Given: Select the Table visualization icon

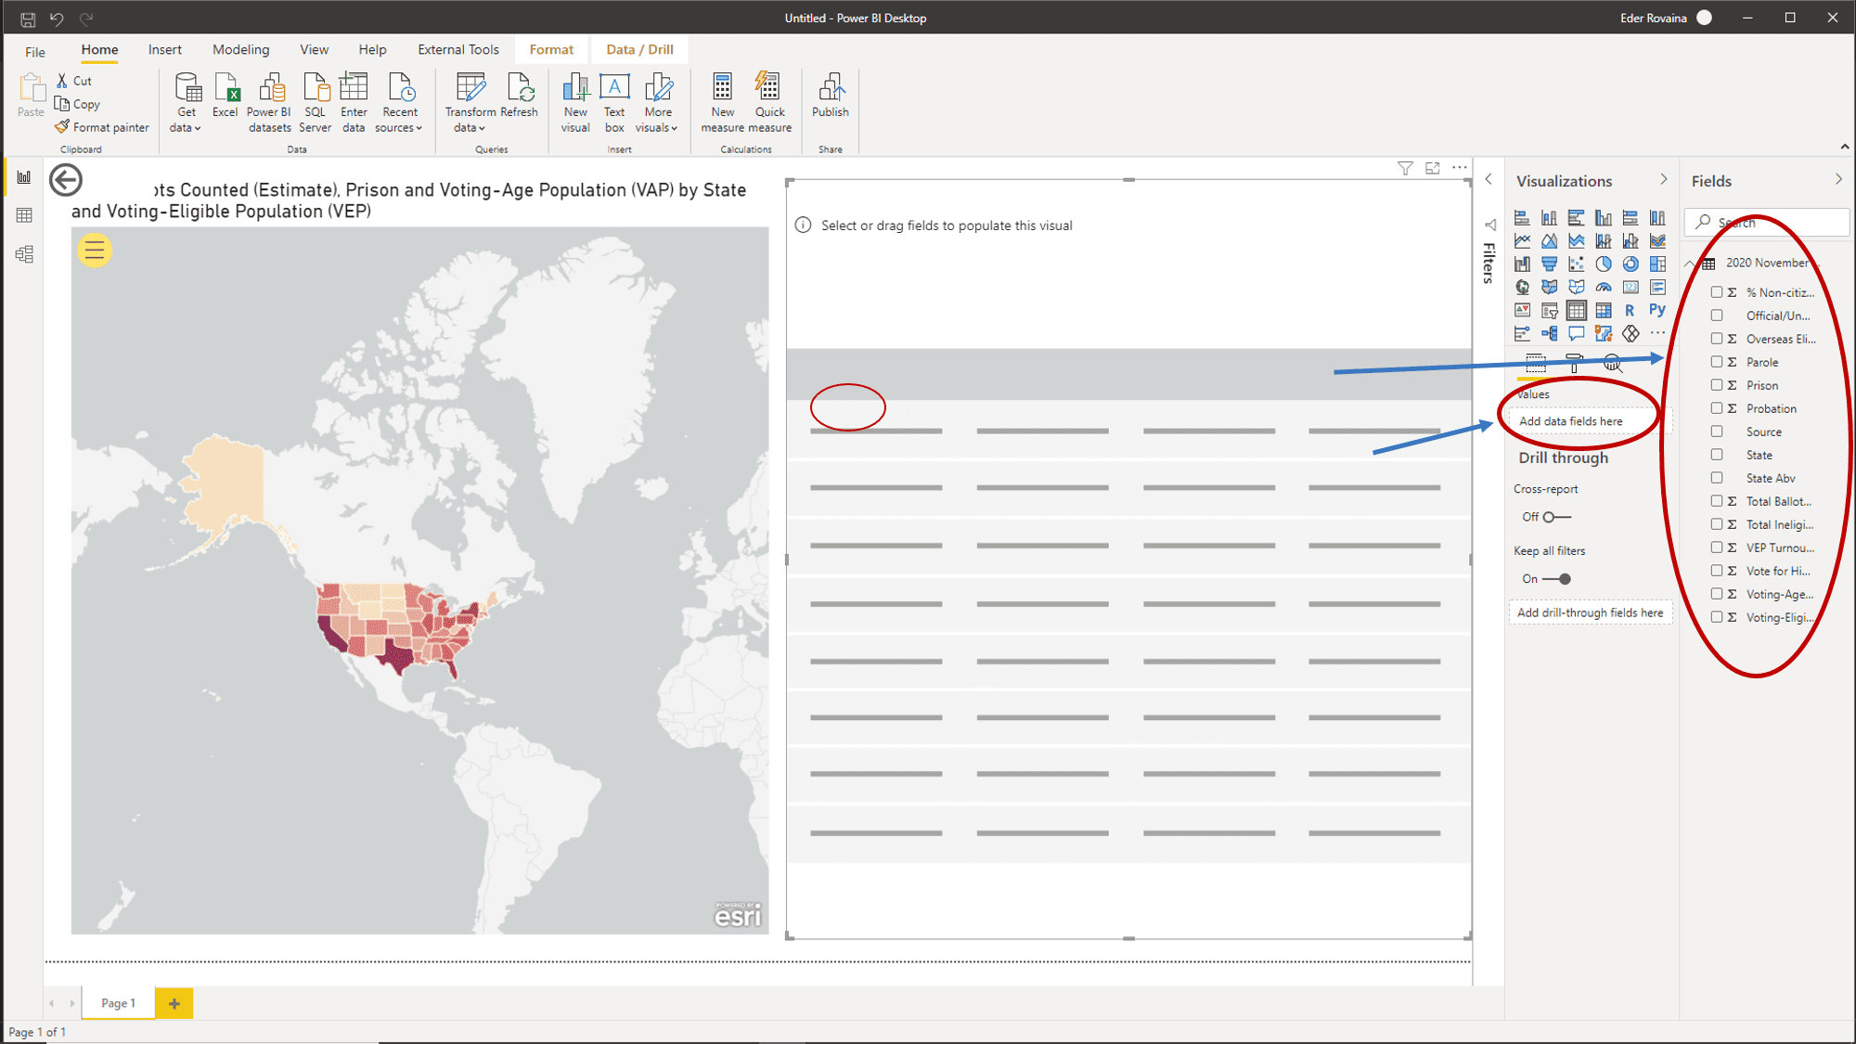Looking at the screenshot, I should pyautogui.click(x=1577, y=310).
